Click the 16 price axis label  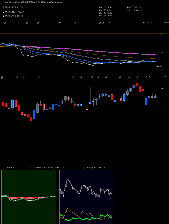[162, 89]
